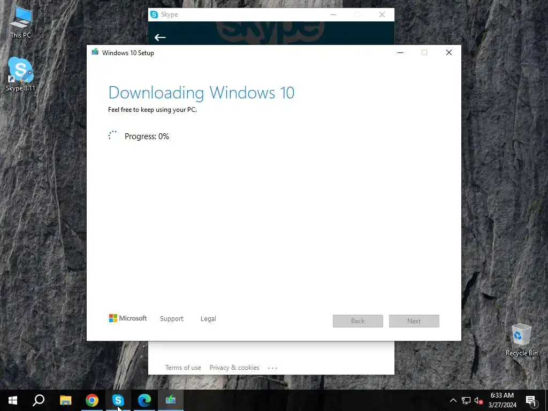Minimize the Windows 10 Setup window

point(400,52)
